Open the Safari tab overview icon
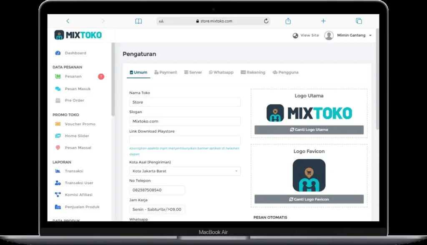The width and height of the screenshot is (427, 245). (359, 21)
